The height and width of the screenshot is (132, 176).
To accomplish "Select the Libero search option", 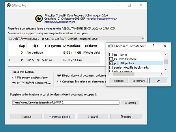I will coord(59,75).
